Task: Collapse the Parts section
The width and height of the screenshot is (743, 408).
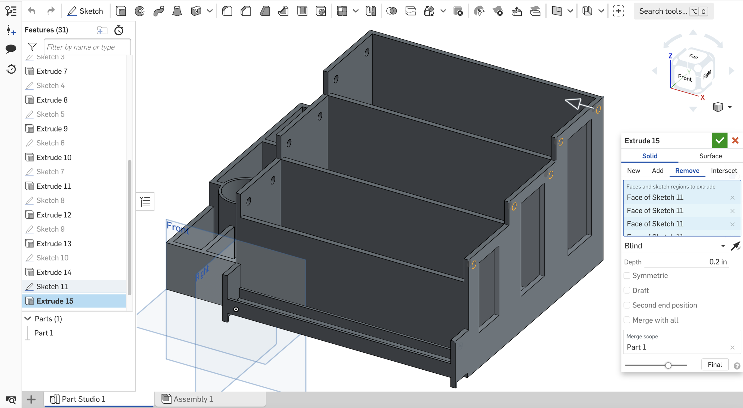Action: (27, 319)
